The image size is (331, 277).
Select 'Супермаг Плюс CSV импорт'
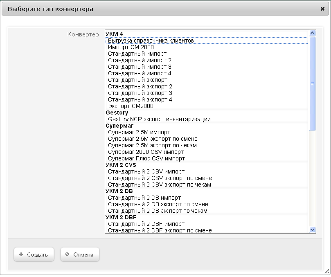point(207,158)
